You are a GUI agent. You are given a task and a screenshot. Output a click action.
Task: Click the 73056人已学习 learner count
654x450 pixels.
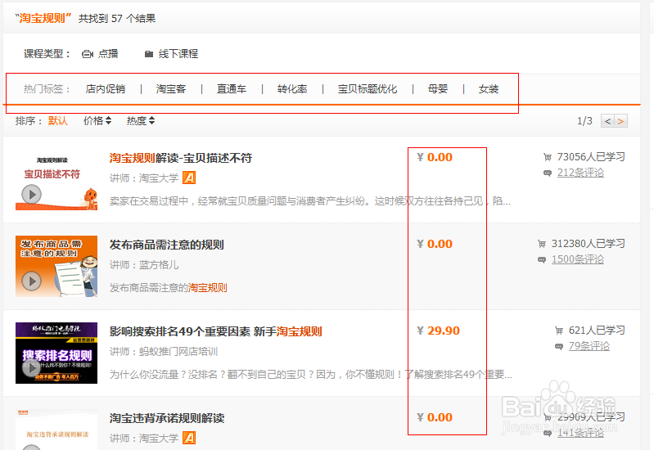591,157
